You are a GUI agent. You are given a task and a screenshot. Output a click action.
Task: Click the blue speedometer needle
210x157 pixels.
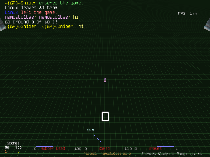click(x=98, y=139)
